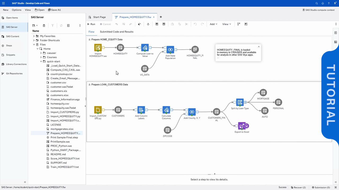Click the Run button

(x=91, y=24)
